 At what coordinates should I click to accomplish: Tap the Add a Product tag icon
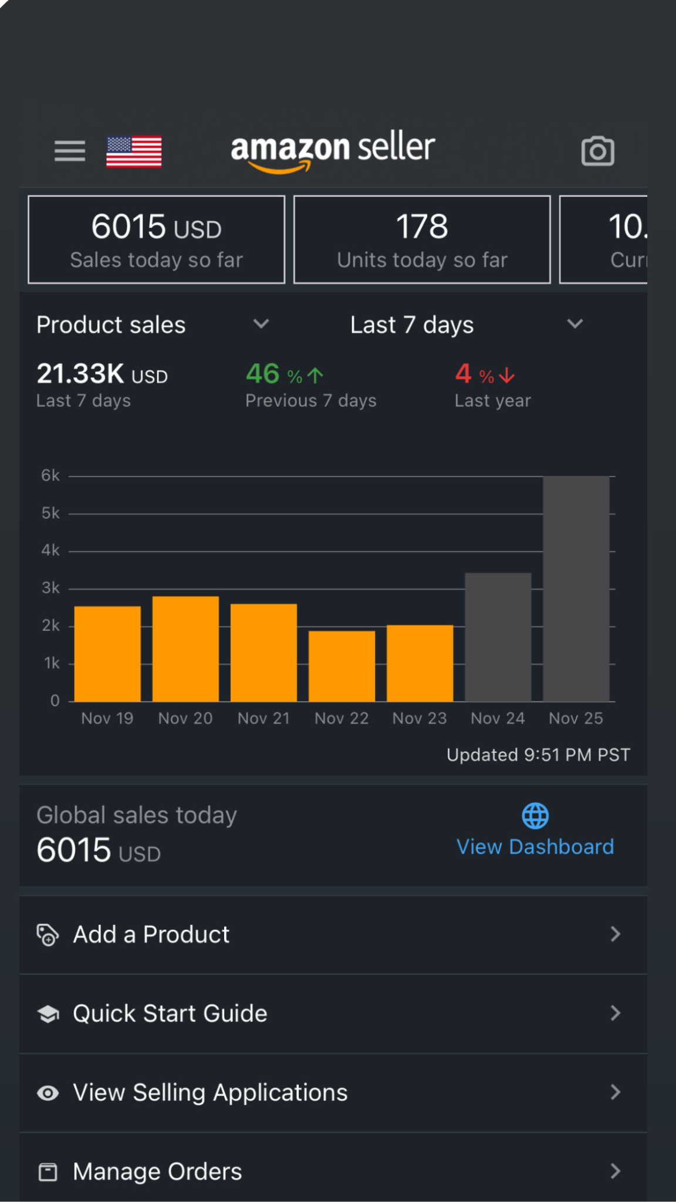tap(48, 934)
